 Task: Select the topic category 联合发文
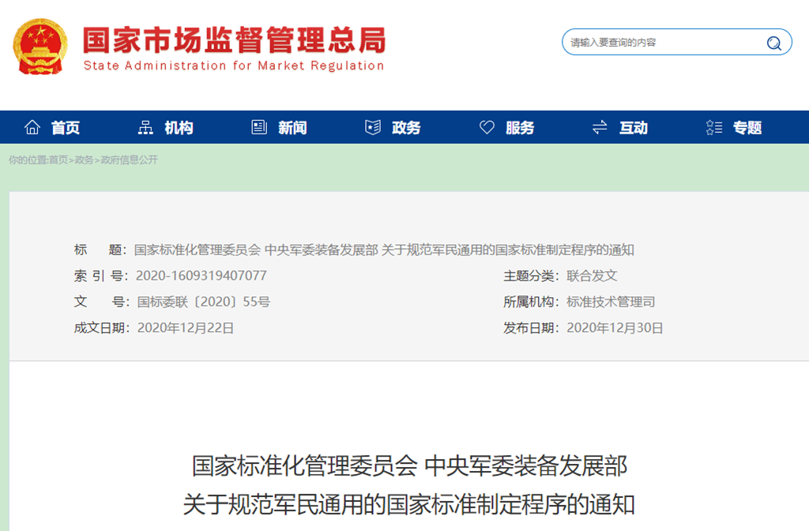[592, 276]
